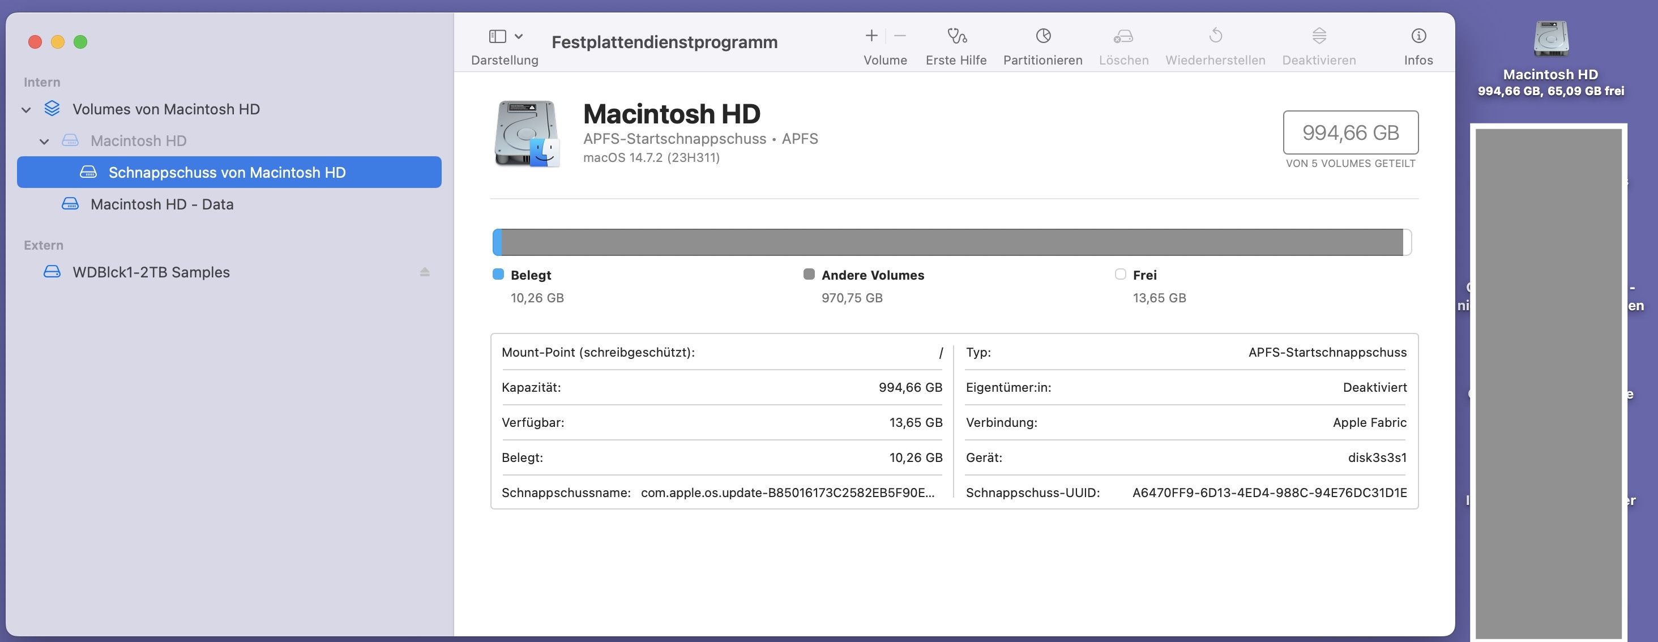Viewport: 1658px width, 642px height.
Task: Collapse the dimmed Macintosh HD tree item
Action: (x=44, y=142)
